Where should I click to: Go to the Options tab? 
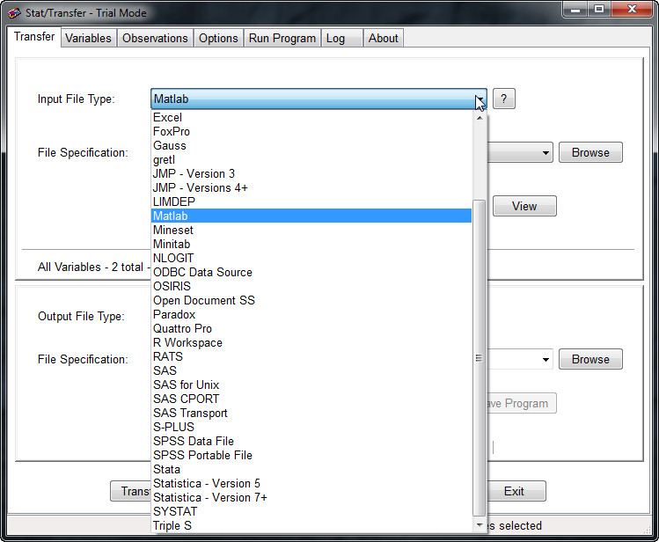point(218,38)
